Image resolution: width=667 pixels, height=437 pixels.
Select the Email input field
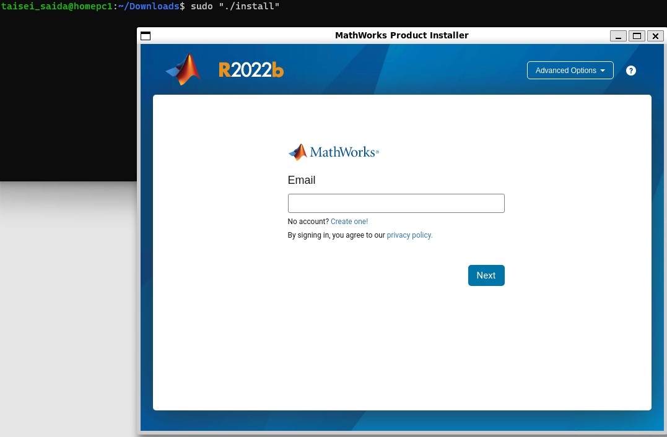[x=396, y=203]
